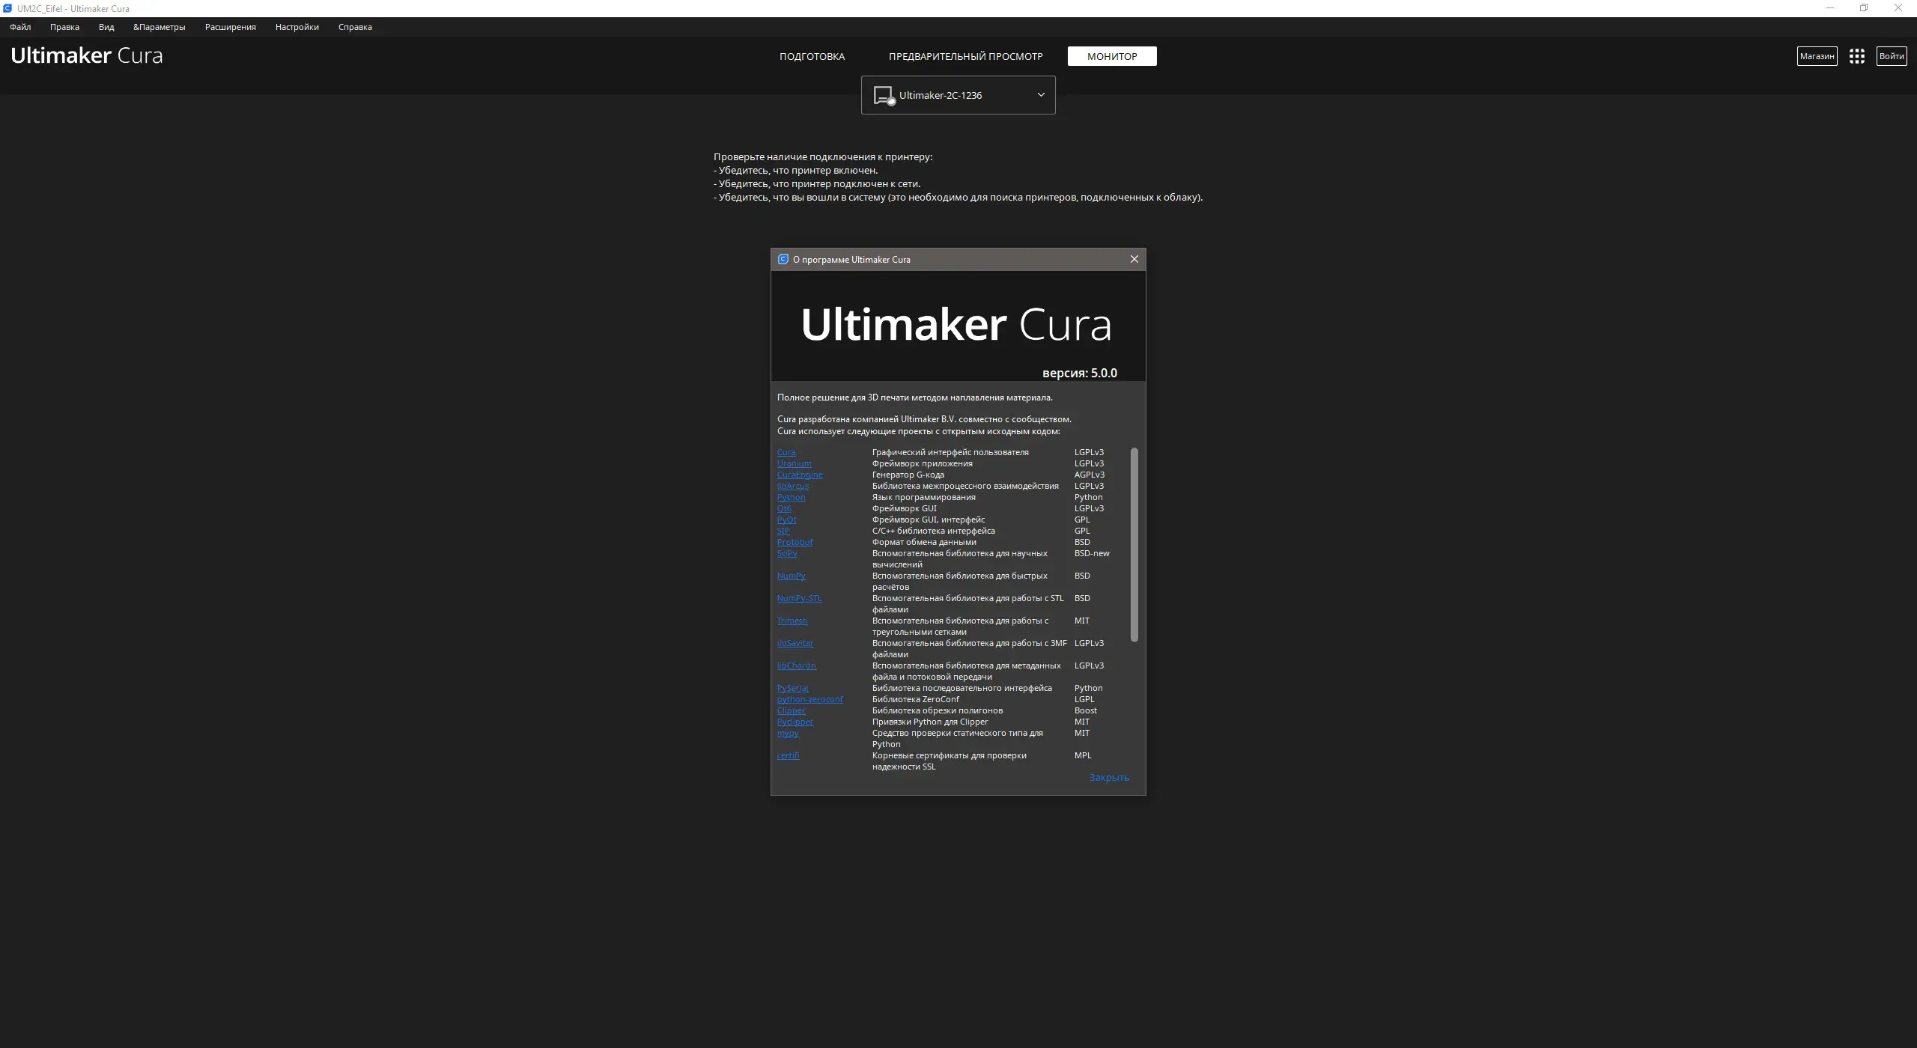
Task: Click the Cura icon in dialog title
Action: pyautogui.click(x=783, y=259)
